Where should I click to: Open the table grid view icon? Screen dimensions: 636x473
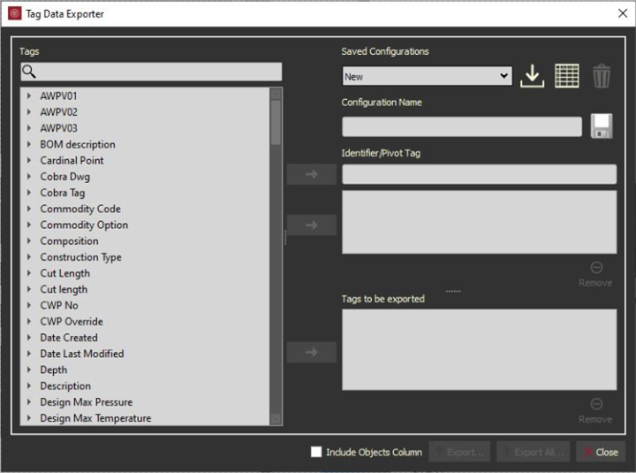pos(566,76)
